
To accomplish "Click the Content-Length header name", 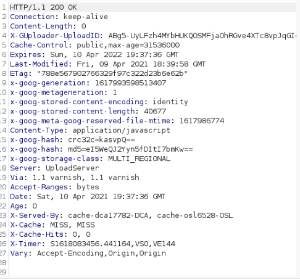I will (41, 26).
